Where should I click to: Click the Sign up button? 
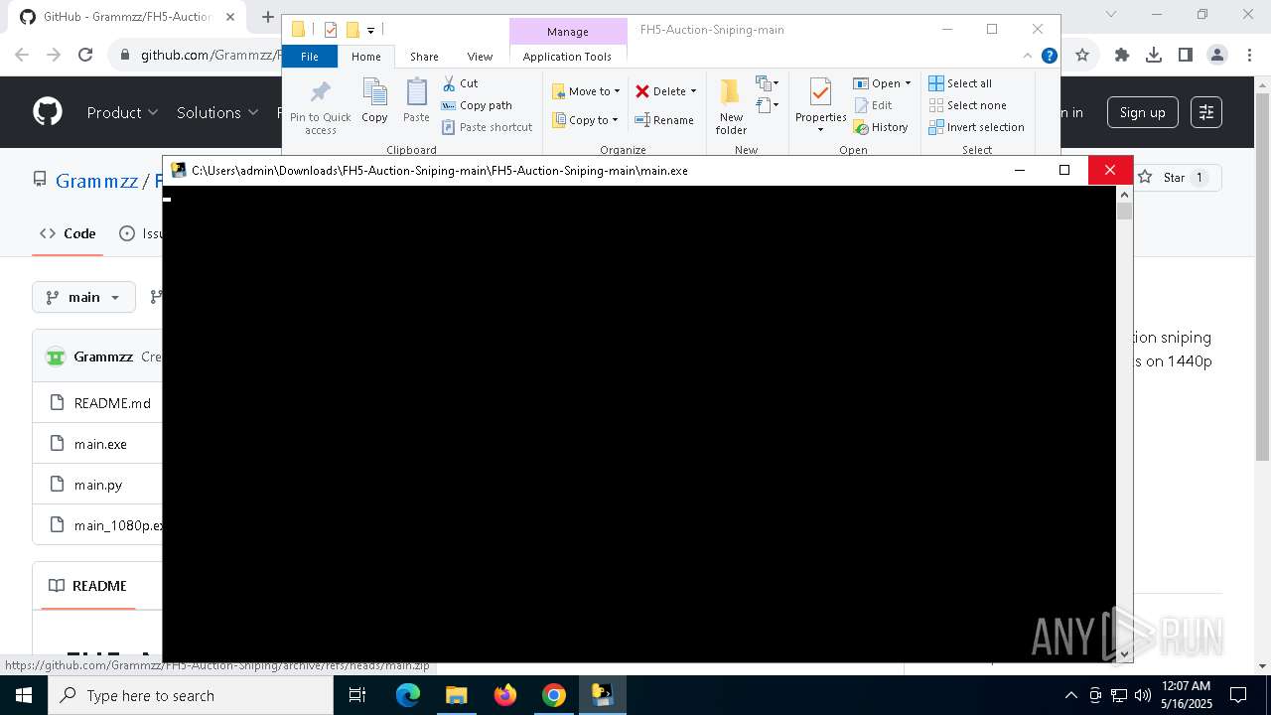point(1142,112)
